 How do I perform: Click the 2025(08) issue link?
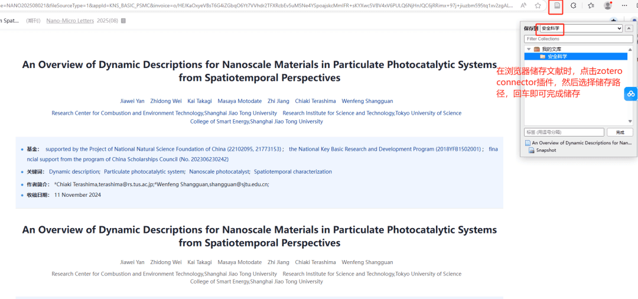[x=108, y=21]
